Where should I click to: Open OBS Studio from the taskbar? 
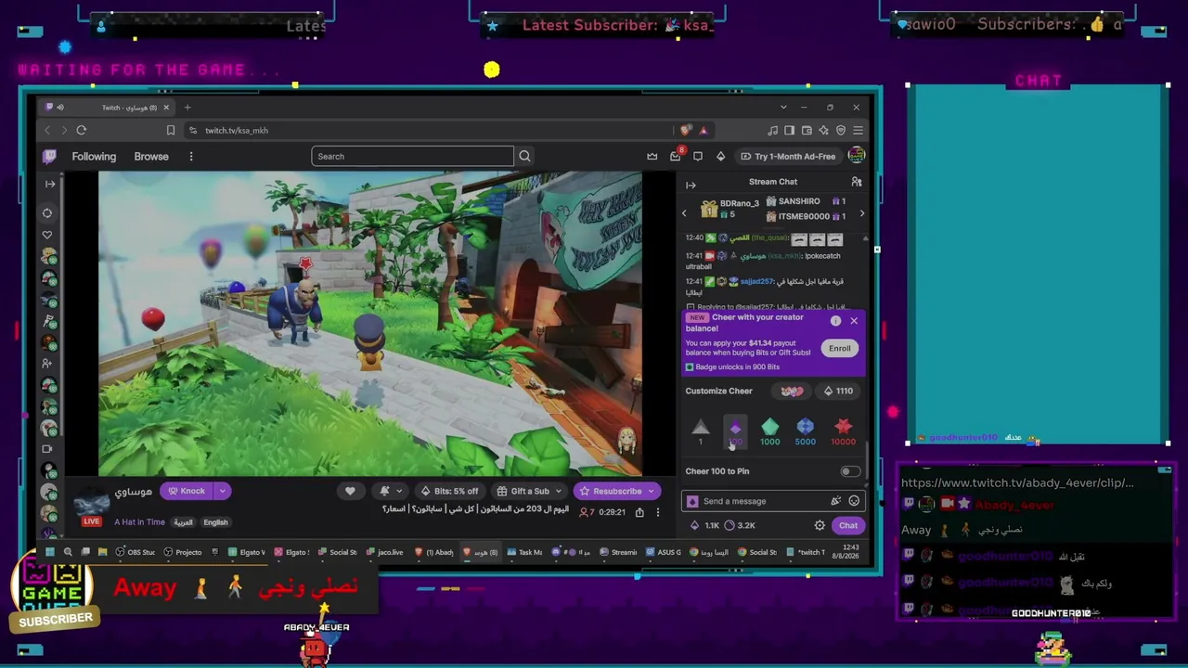coord(136,552)
